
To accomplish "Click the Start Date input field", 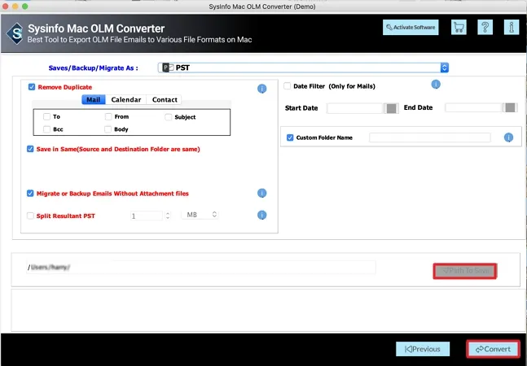I will (x=356, y=108).
